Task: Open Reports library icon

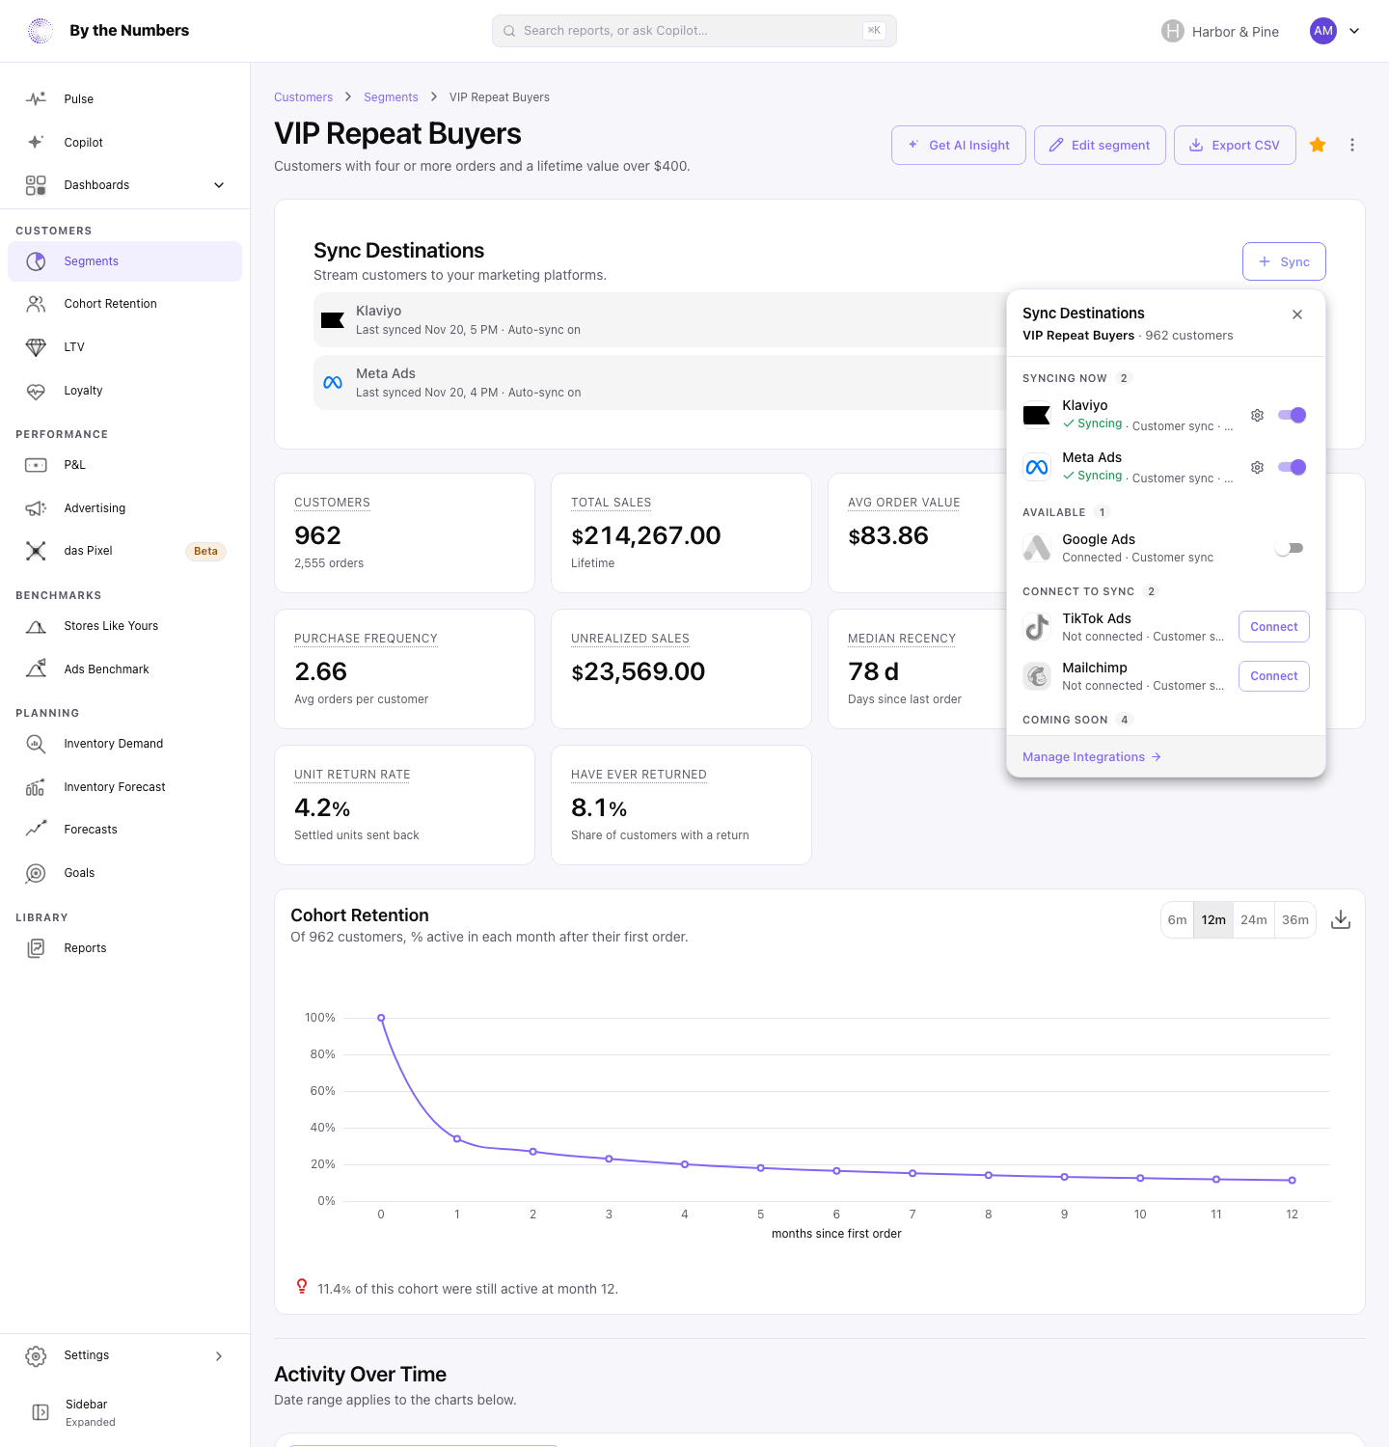Action: [36, 948]
